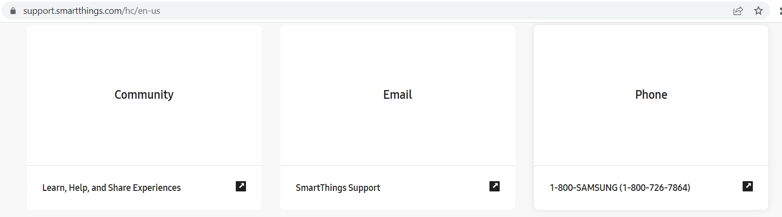Bookmark this page with the star icon
The image size is (782, 217).
pos(758,11)
